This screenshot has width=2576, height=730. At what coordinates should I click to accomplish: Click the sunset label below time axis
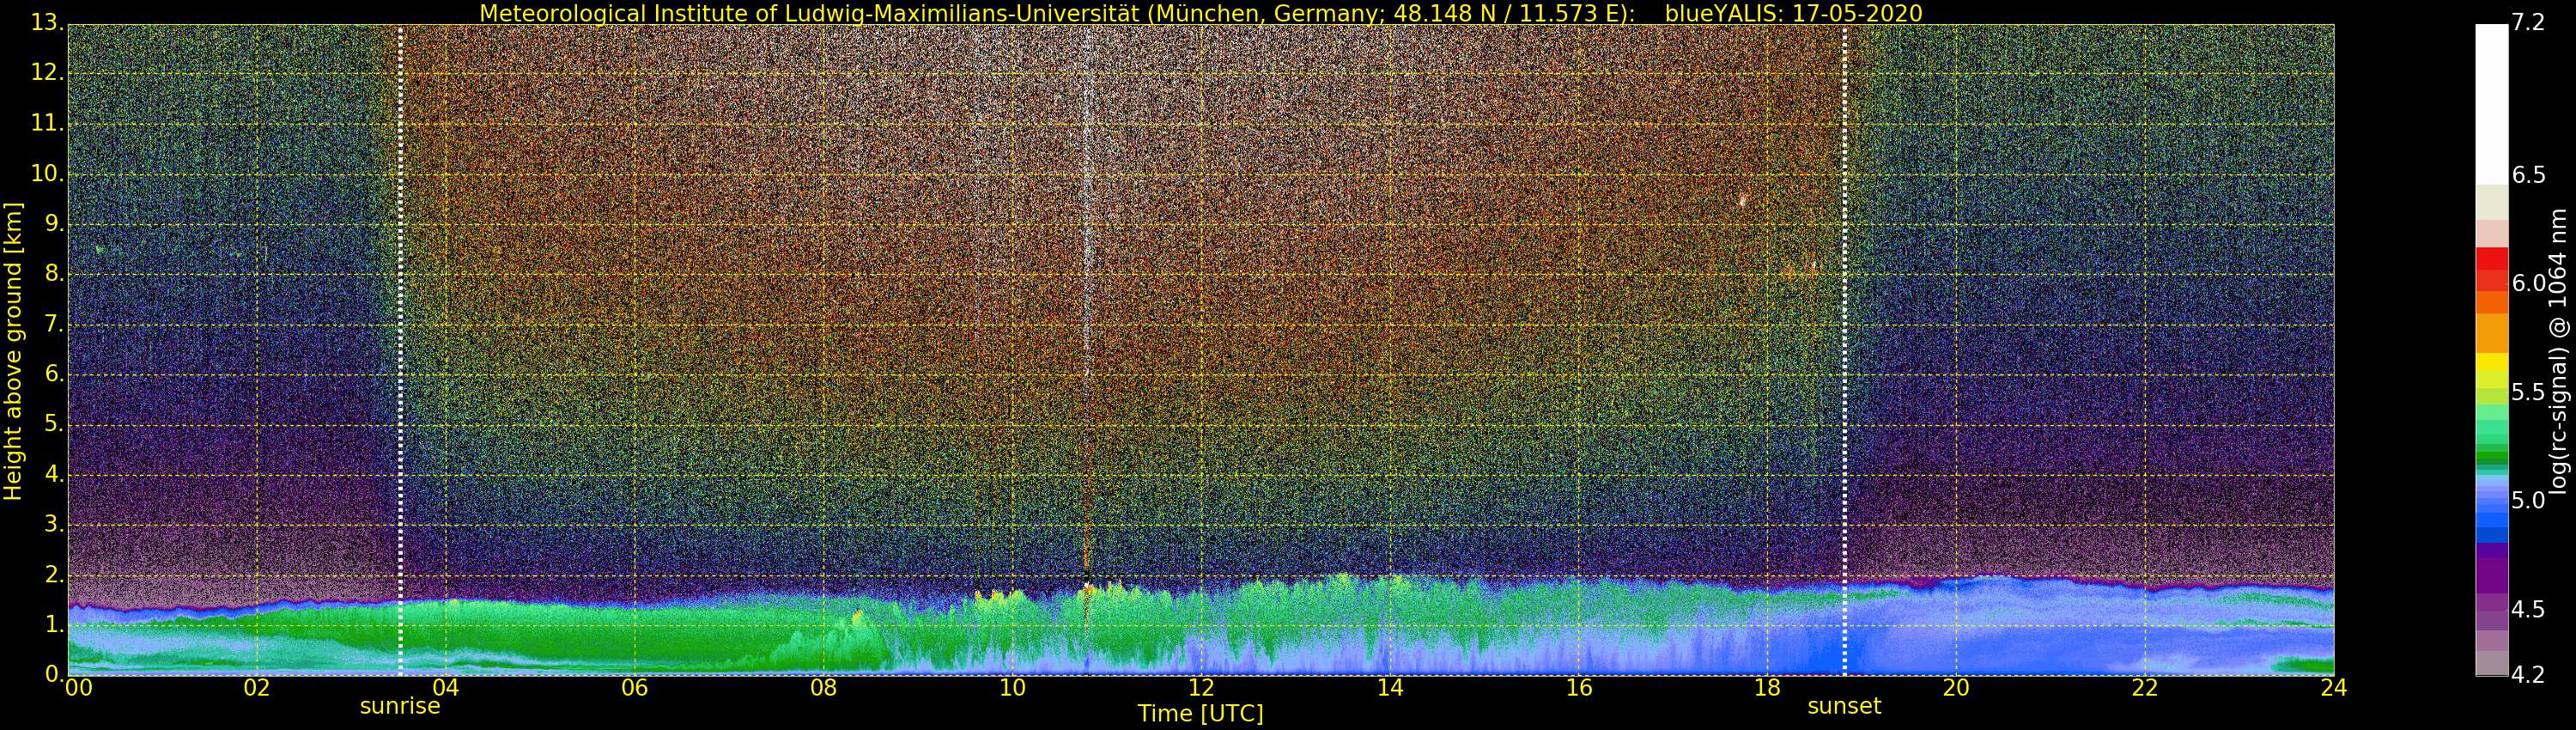(1844, 706)
